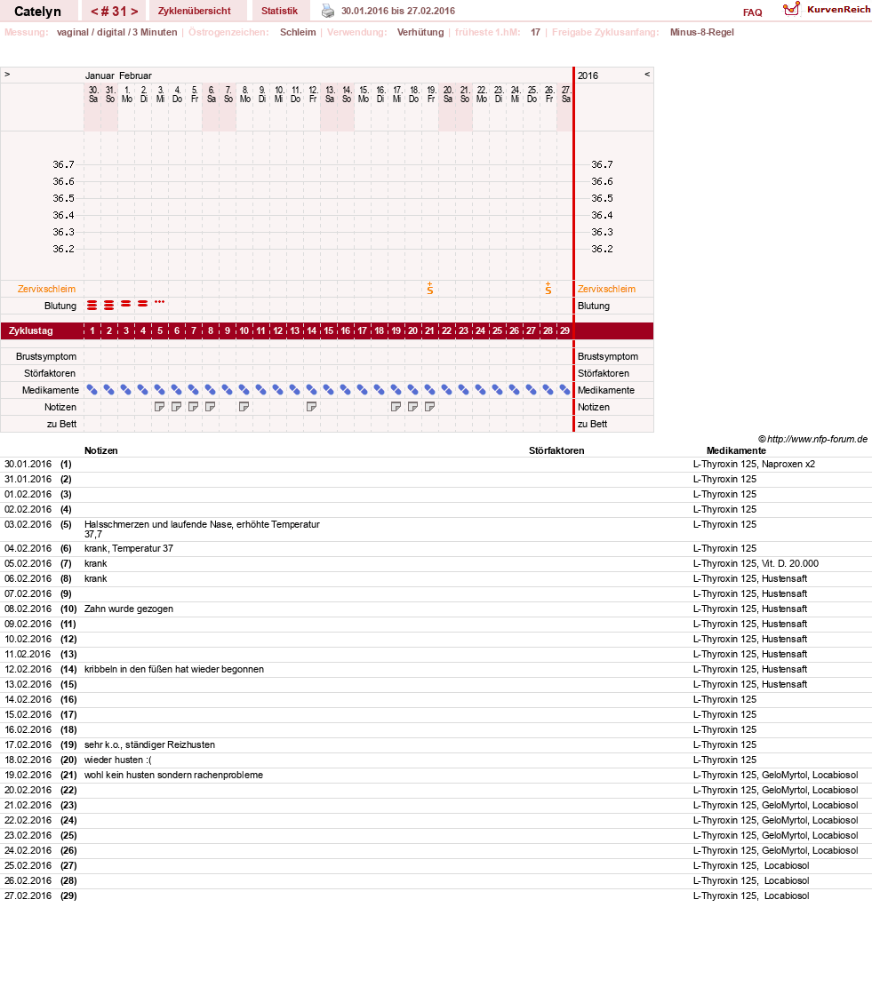Image resolution: width=872 pixels, height=995 pixels.
Task: Open the Zyklenübersicht tab
Action: pos(195,11)
